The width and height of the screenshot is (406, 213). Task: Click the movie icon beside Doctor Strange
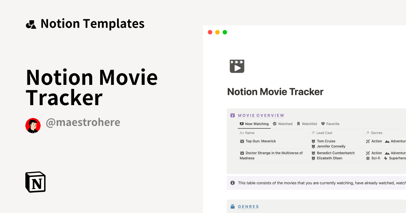click(242, 153)
